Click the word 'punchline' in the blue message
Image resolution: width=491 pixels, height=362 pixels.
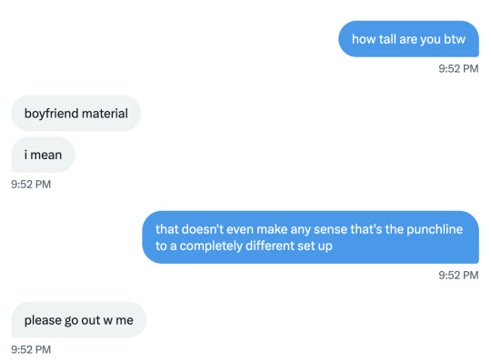click(x=435, y=229)
